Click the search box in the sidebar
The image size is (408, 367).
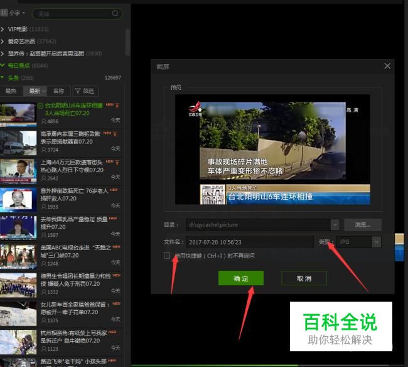click(77, 13)
